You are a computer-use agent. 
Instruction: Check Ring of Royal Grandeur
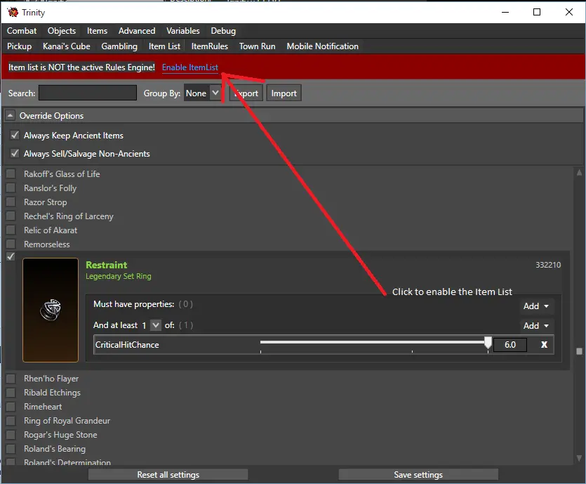11,420
